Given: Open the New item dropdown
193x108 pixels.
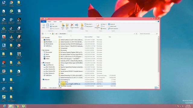Looking at the screenshot, I should 88,24.
